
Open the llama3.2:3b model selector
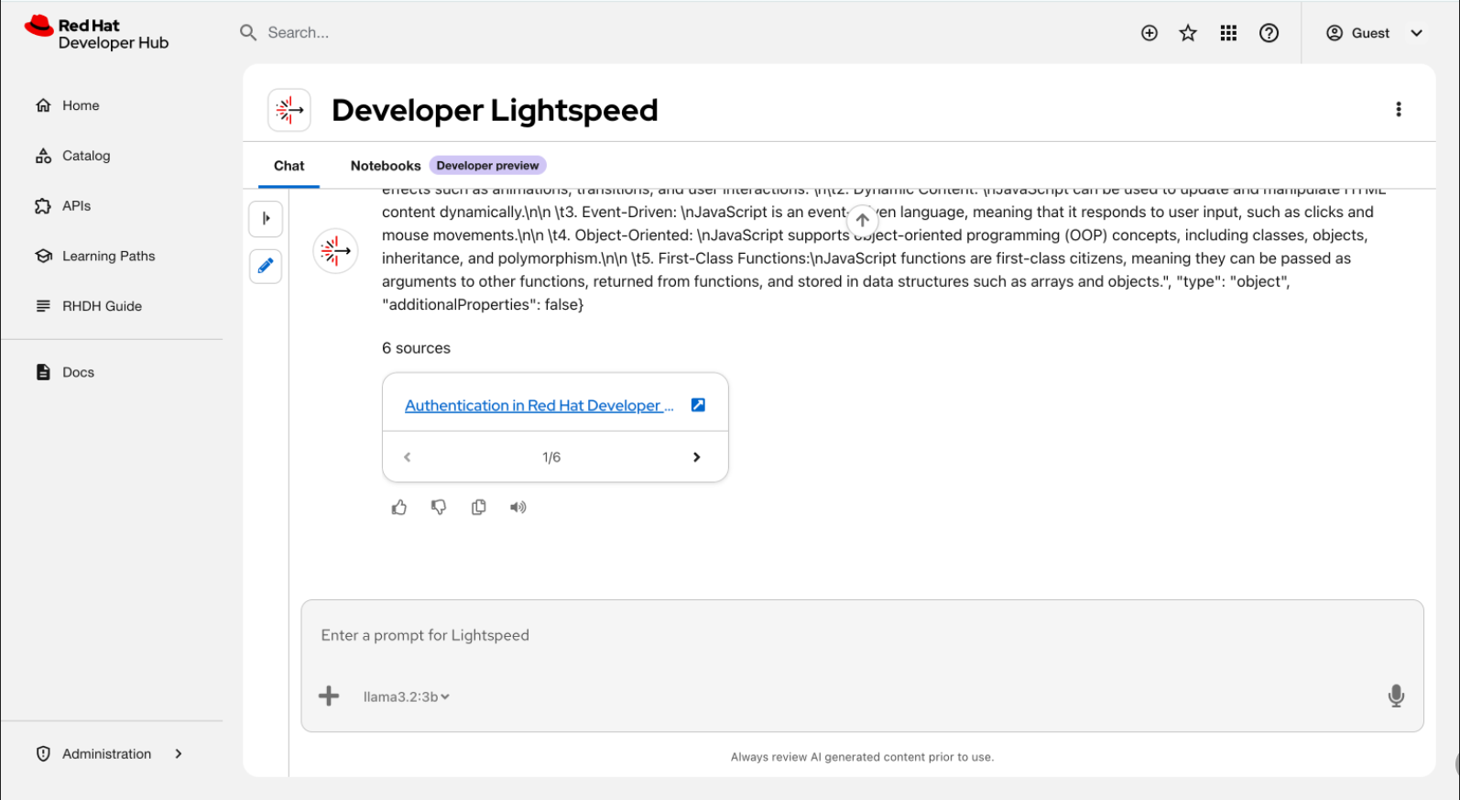point(407,696)
